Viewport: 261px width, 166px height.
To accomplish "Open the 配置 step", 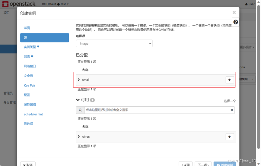I will (27, 95).
